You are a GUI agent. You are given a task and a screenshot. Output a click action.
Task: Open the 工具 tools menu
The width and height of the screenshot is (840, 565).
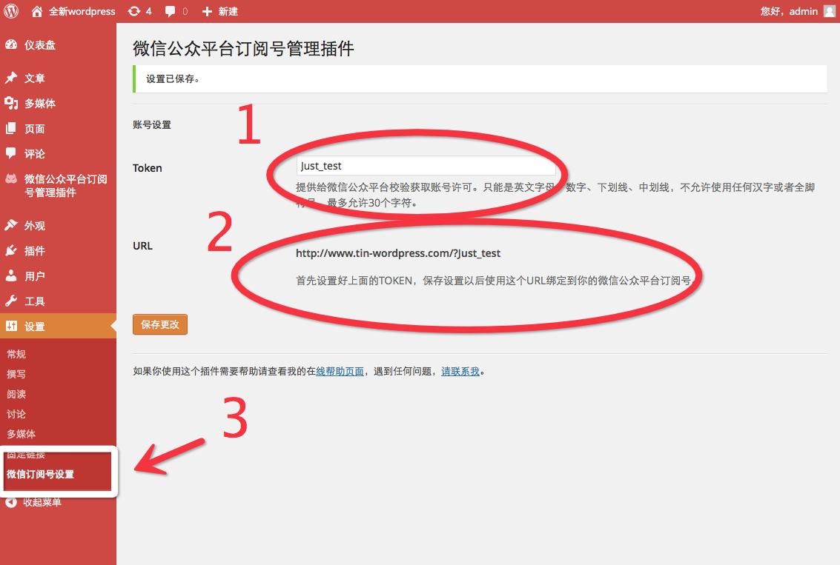(x=35, y=301)
